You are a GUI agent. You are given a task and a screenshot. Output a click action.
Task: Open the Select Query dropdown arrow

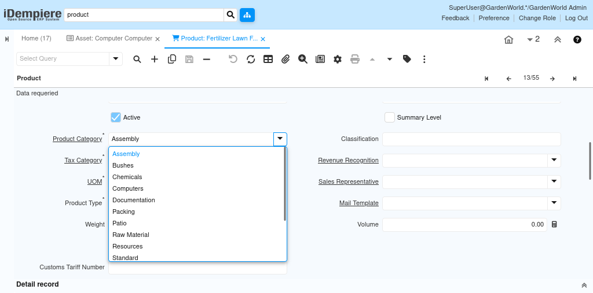click(x=116, y=58)
